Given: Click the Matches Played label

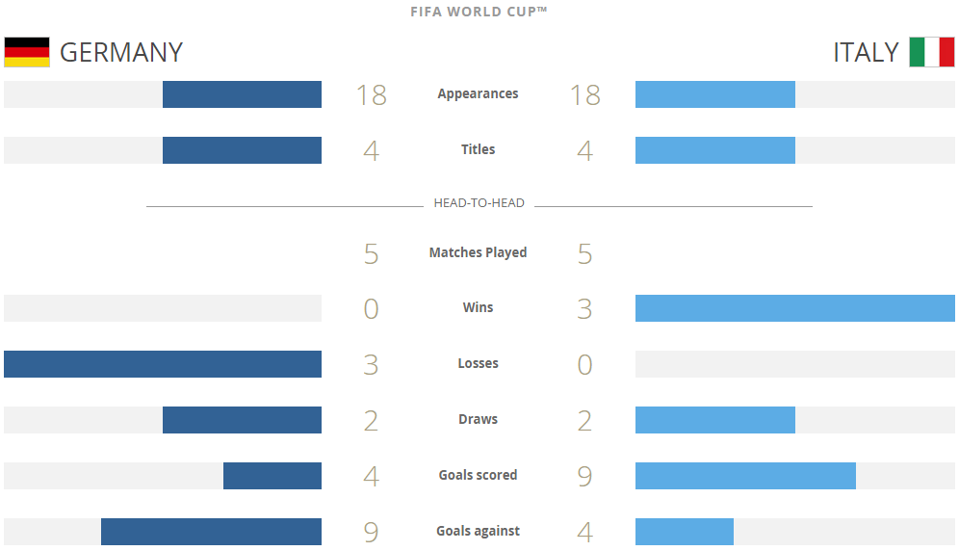Looking at the screenshot, I should pos(478,252).
